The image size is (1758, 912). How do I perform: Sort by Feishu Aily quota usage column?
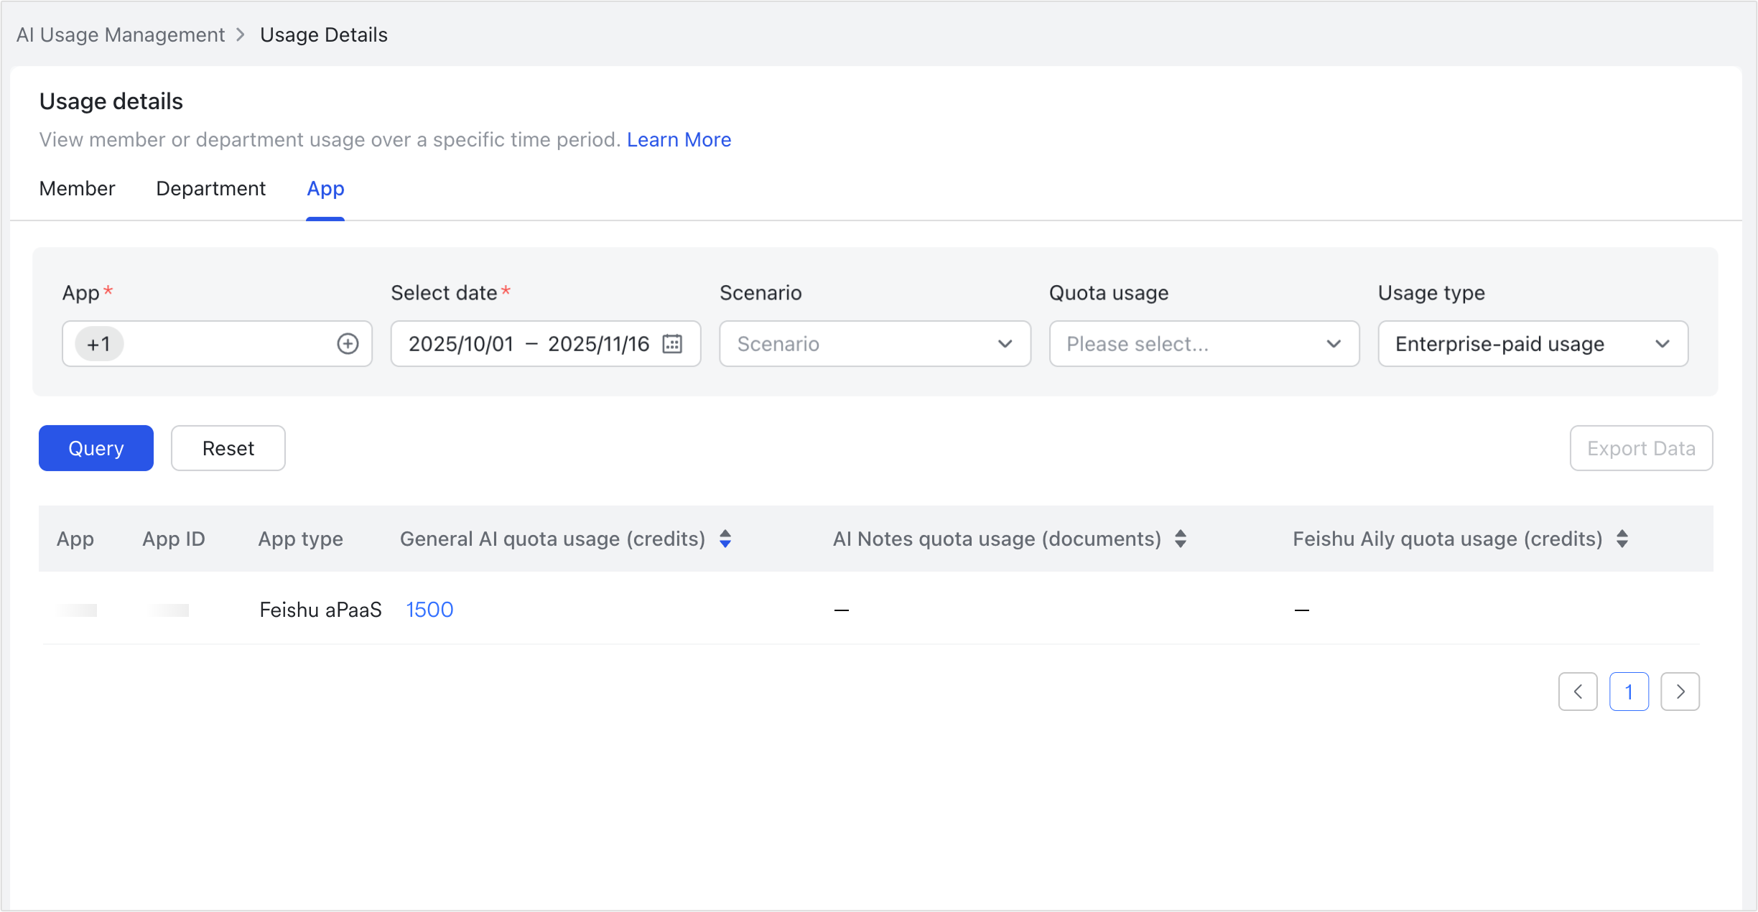(1622, 539)
